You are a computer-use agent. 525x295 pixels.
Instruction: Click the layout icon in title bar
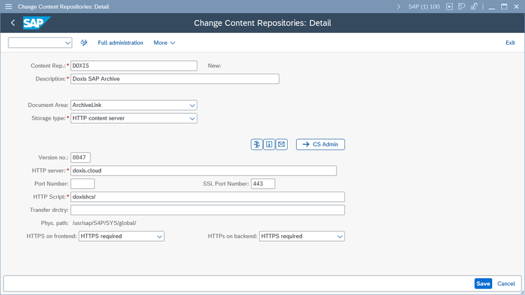click(462, 7)
